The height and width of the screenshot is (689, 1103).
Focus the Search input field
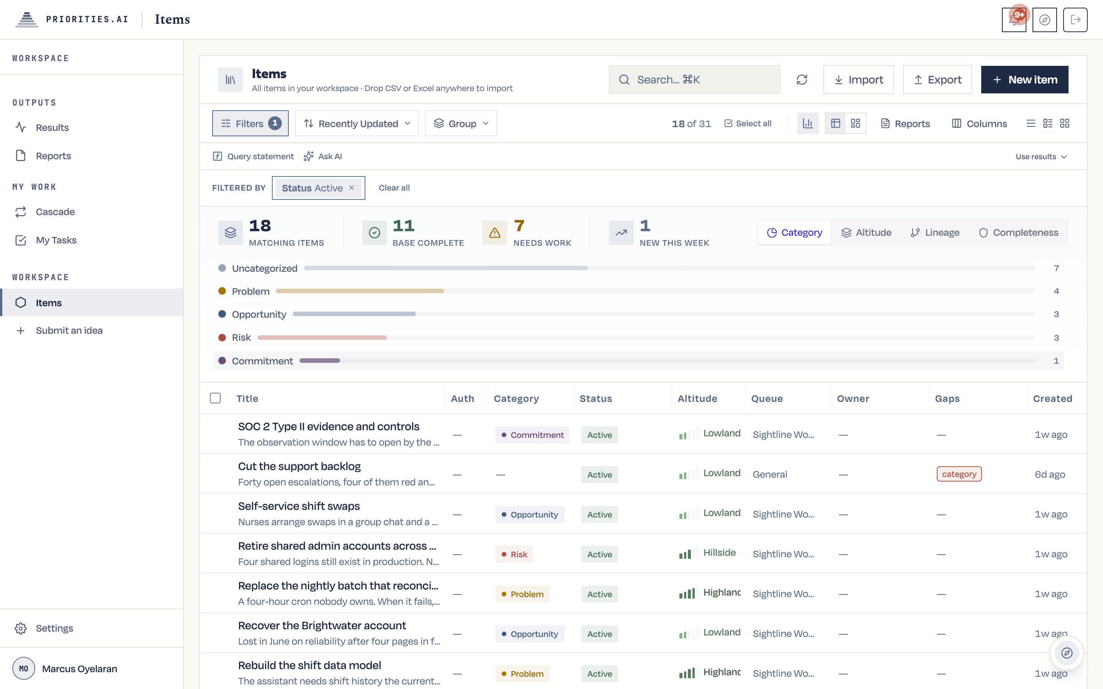694,80
